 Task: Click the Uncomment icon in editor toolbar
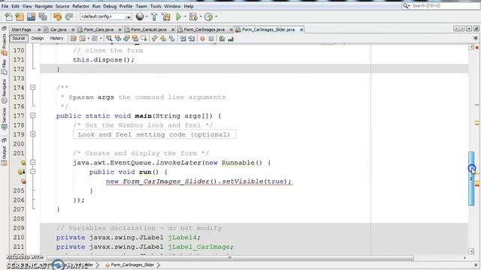coord(231,38)
